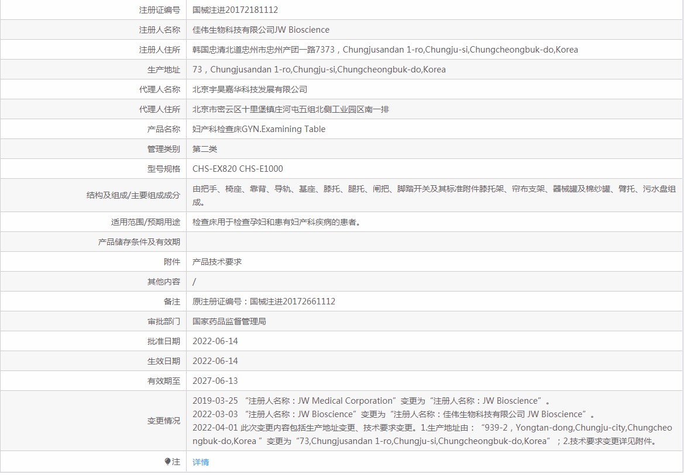Open the 详情 link in the 注 row
The width and height of the screenshot is (684, 475).
(201, 462)
